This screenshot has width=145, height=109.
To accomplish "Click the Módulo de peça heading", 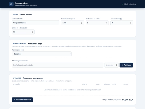I will click(35, 44).
